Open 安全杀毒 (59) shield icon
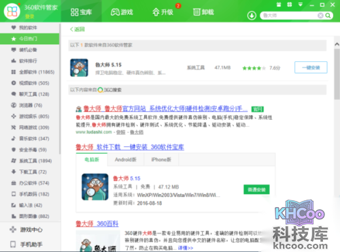 click(x=14, y=150)
